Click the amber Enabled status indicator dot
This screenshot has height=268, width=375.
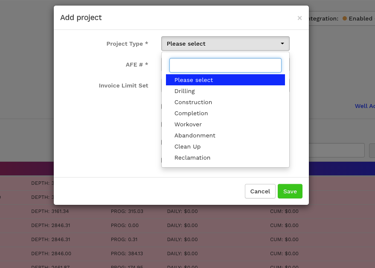[344, 18]
